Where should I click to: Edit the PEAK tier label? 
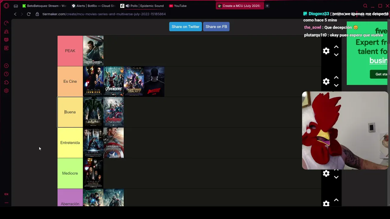70,51
